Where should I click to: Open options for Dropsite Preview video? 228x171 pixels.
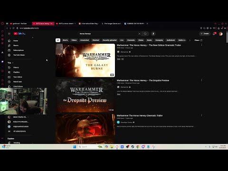(x=201, y=80)
